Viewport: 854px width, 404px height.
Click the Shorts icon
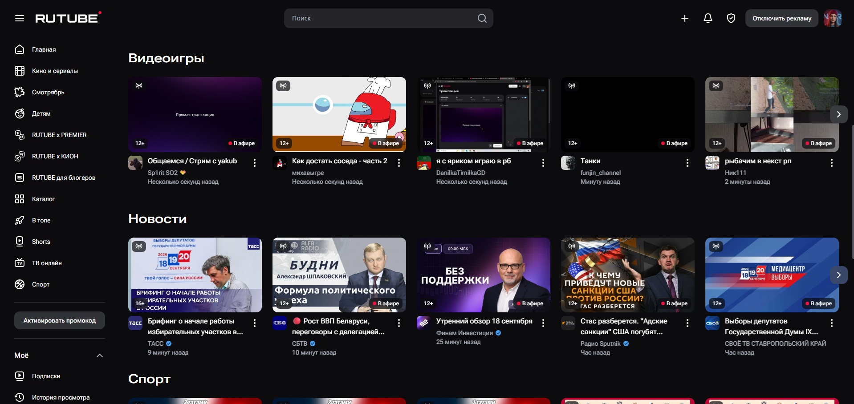[20, 242]
